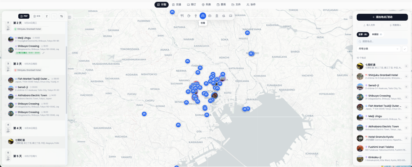Switch to the 费用 tab
Viewport: 412px width, 167px height.
pos(221,5)
